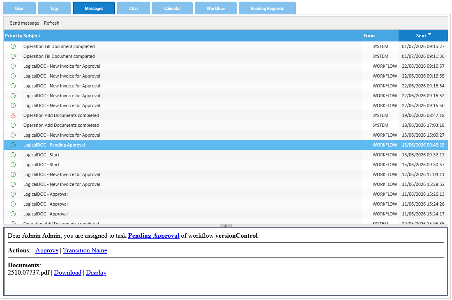This screenshot has width=452, height=300.
Task: Click the Approve action link
Action: 47,250
